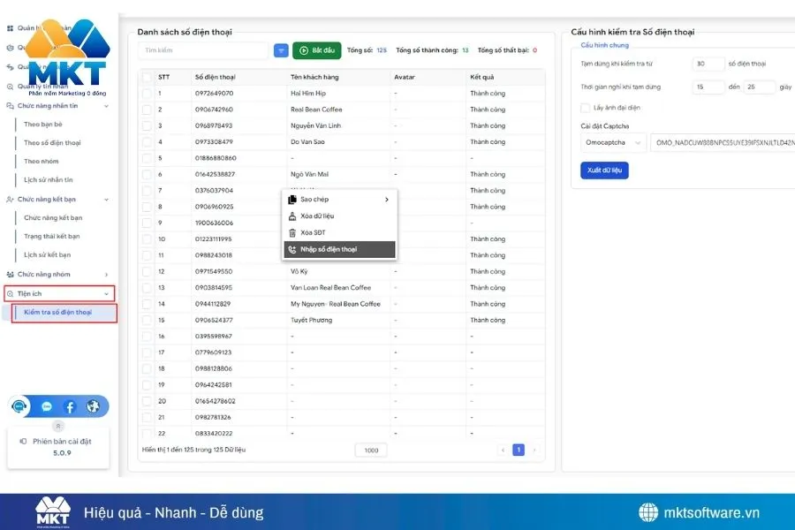This screenshot has width=795, height=530.
Task: Open the Omocaptcha captcha dropdown
Action: pos(614,142)
